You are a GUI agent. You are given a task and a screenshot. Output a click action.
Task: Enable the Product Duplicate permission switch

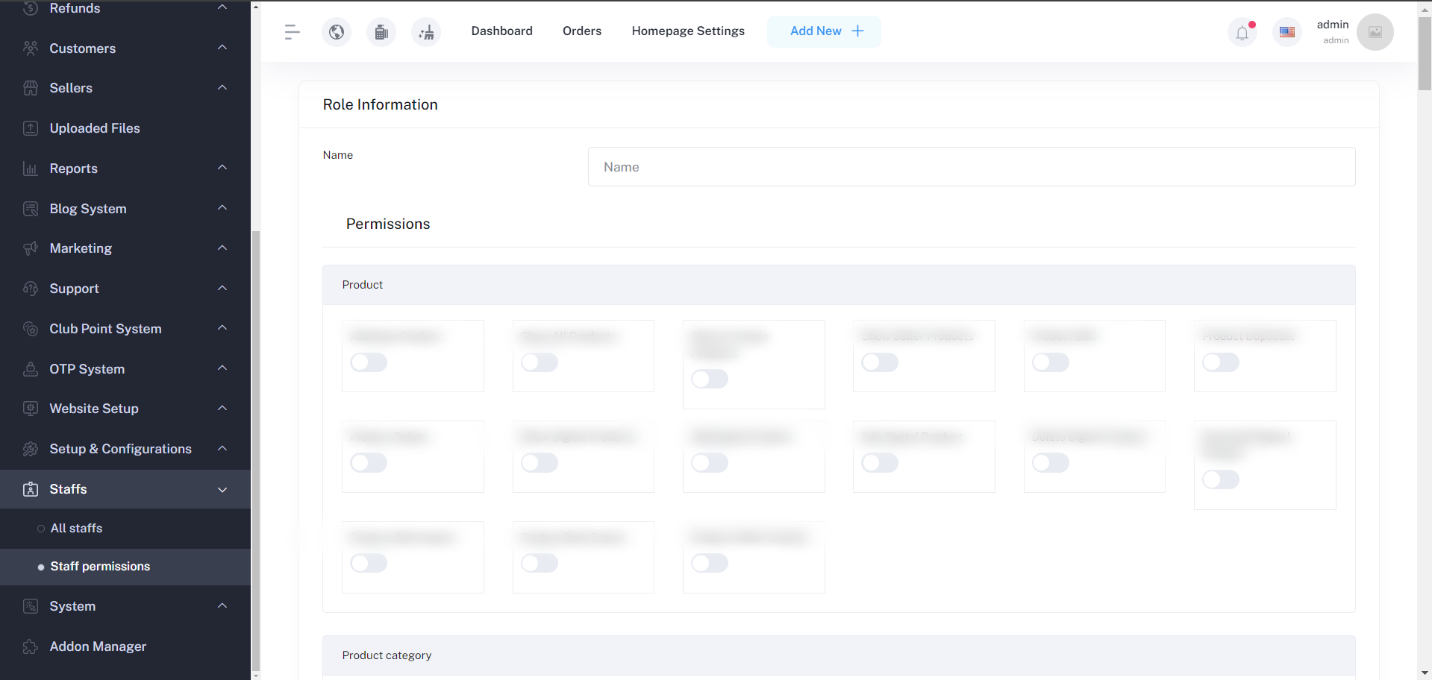coord(1221,362)
